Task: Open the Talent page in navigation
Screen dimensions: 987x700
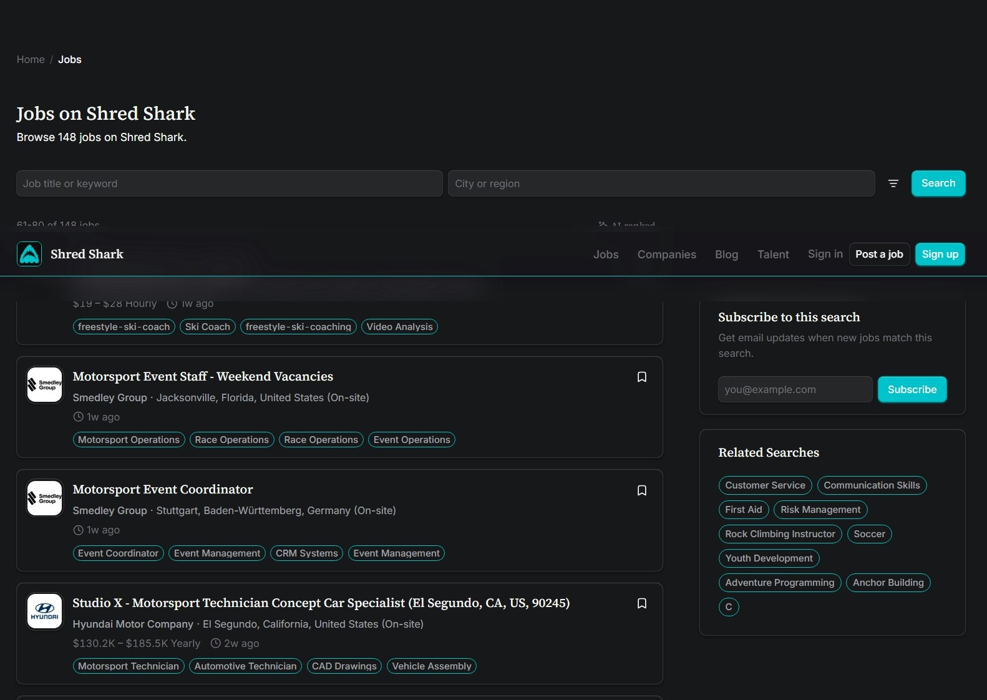Action: click(773, 255)
